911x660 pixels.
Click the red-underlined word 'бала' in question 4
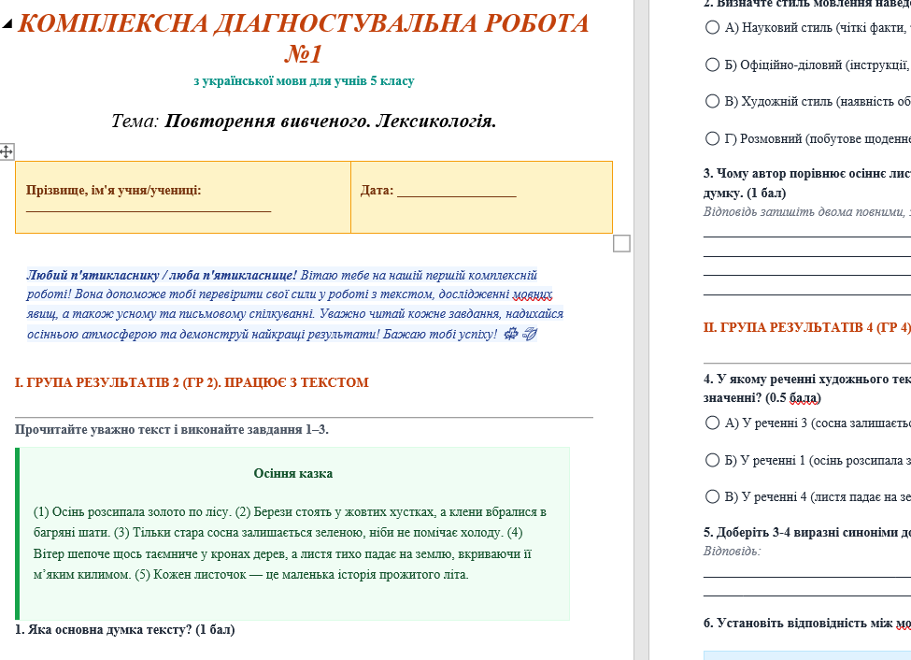coord(804,398)
